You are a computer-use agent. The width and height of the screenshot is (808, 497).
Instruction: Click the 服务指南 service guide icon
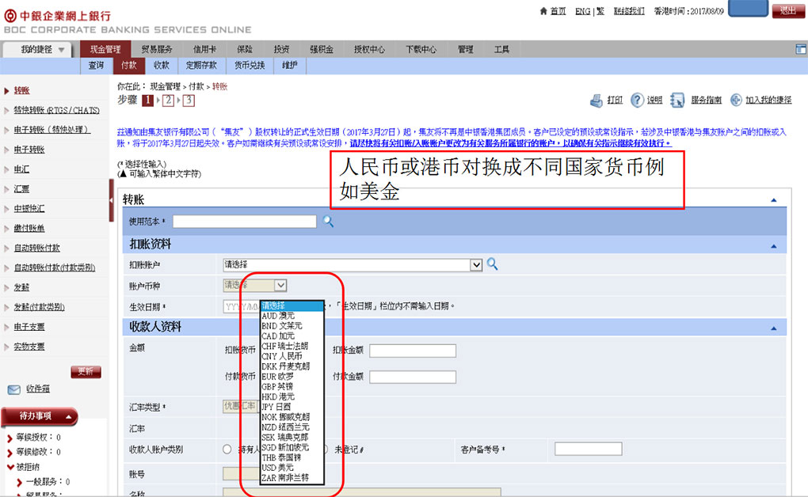click(677, 101)
